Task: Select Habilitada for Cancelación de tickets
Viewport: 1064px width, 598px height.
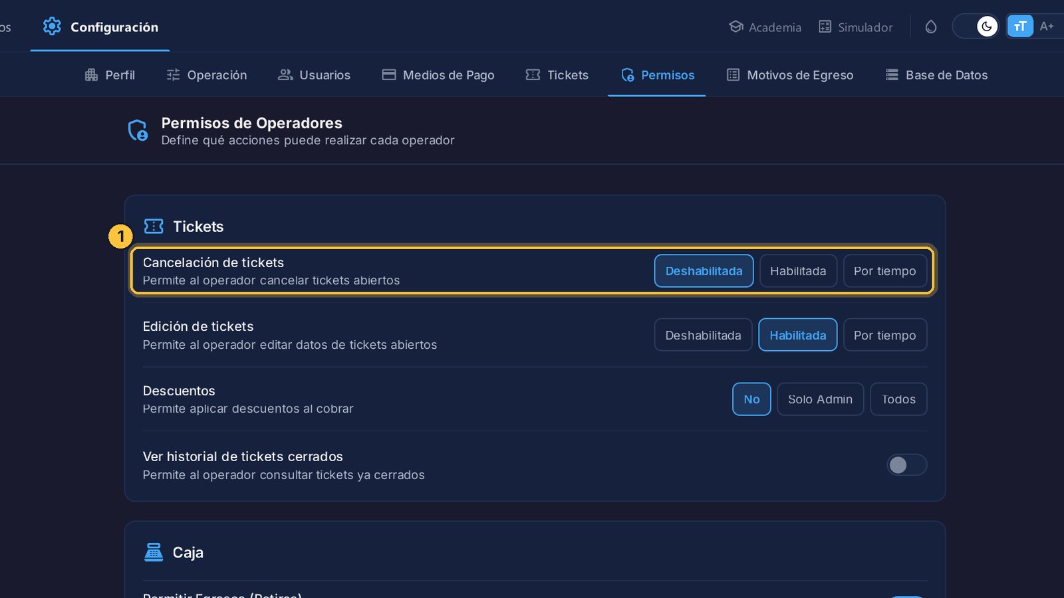Action: point(798,271)
